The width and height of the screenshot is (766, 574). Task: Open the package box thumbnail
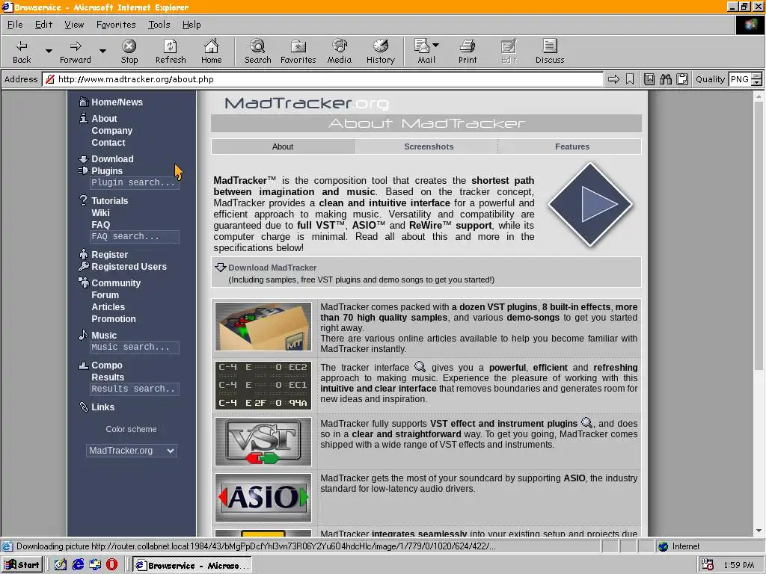click(263, 327)
